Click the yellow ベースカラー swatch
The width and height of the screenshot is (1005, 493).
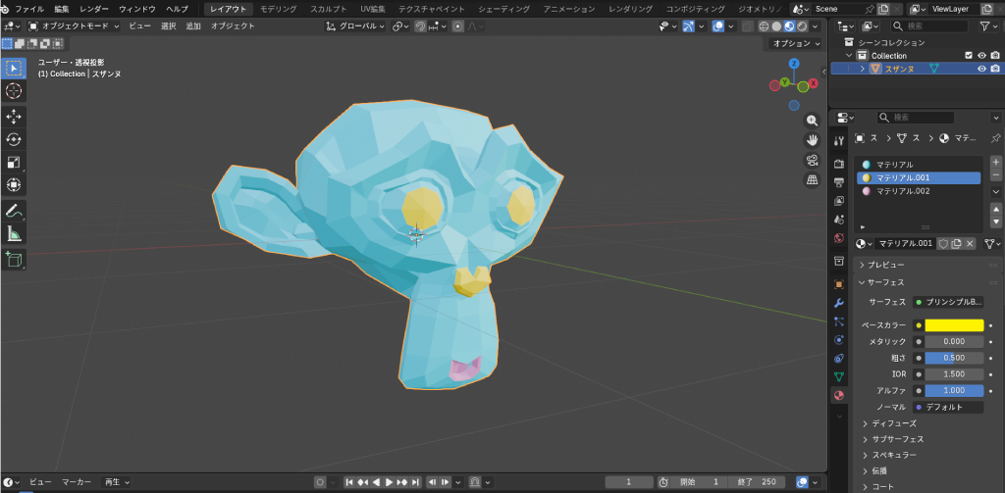pyautogui.click(x=954, y=325)
